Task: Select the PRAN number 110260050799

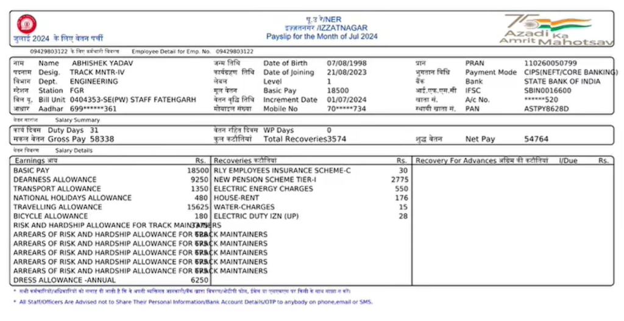Action: pyautogui.click(x=550, y=63)
